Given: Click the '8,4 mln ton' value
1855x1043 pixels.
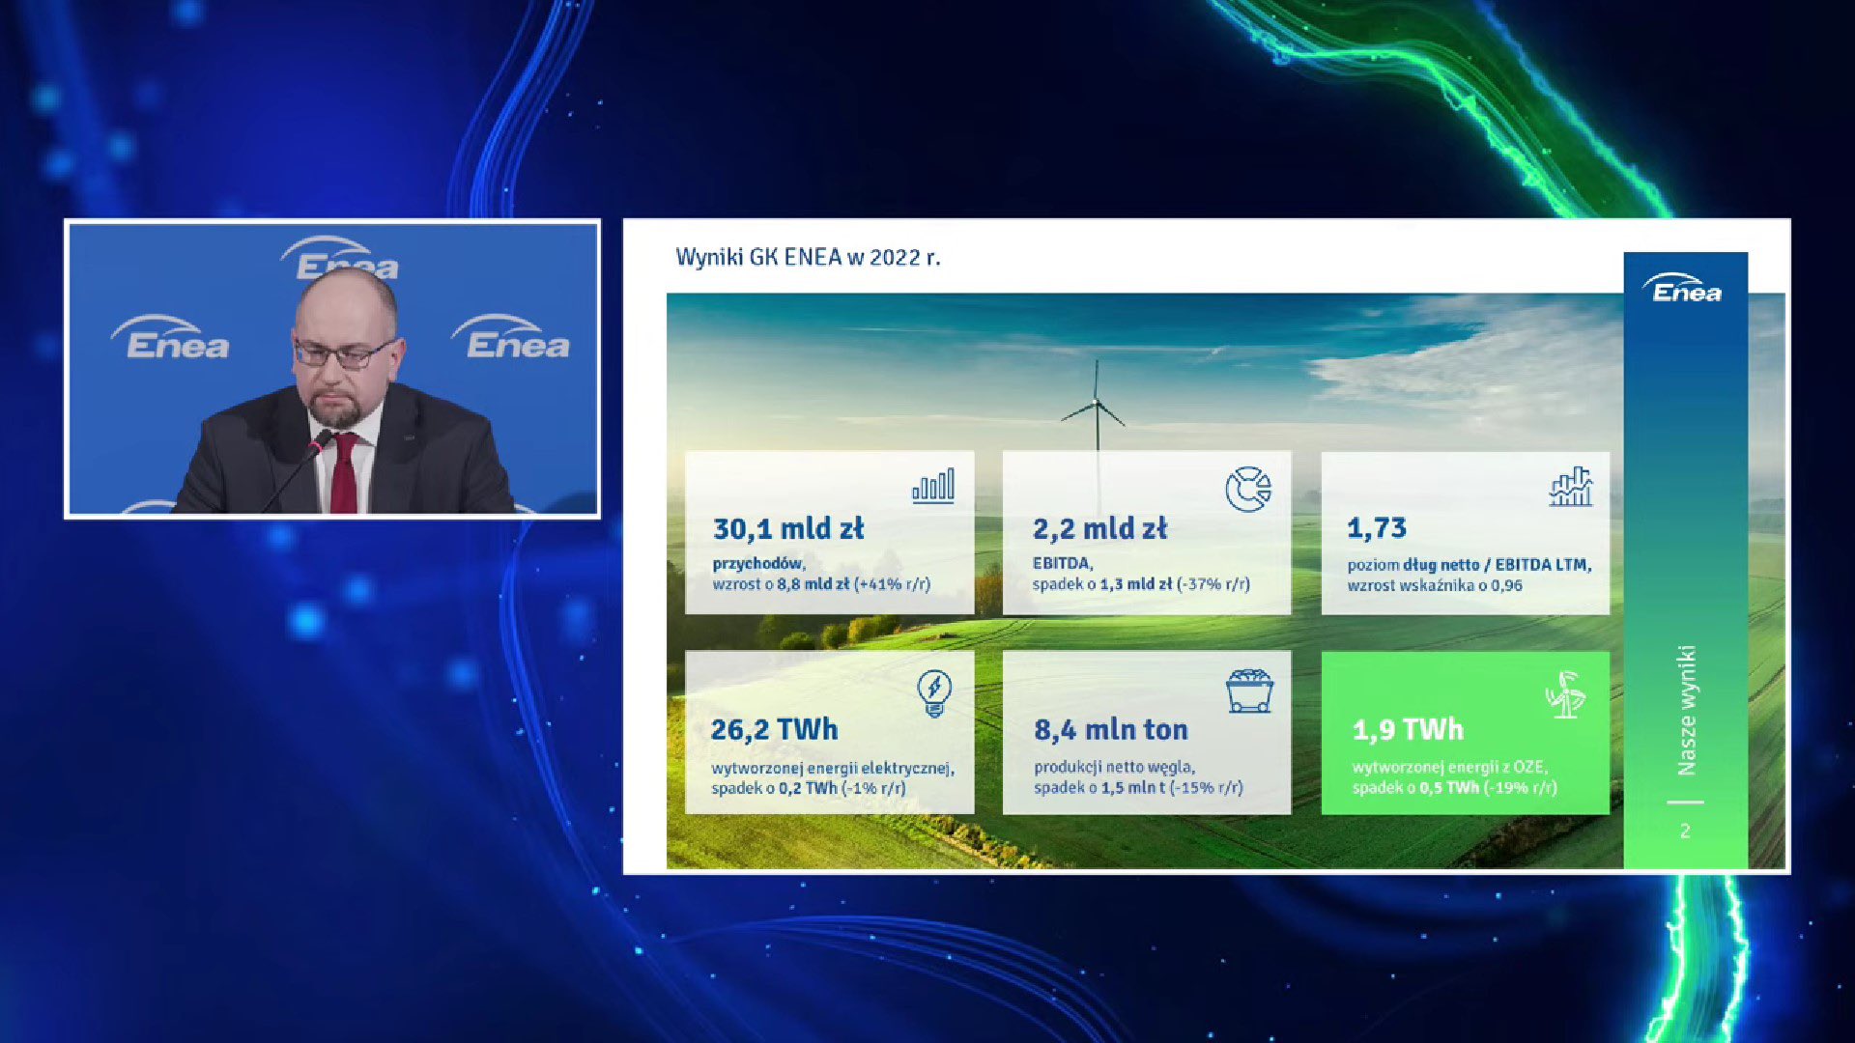Looking at the screenshot, I should (x=1111, y=730).
